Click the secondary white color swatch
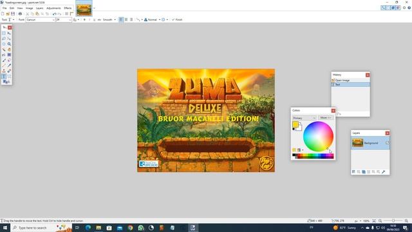The height and width of the screenshot is (232, 412). (x=300, y=129)
